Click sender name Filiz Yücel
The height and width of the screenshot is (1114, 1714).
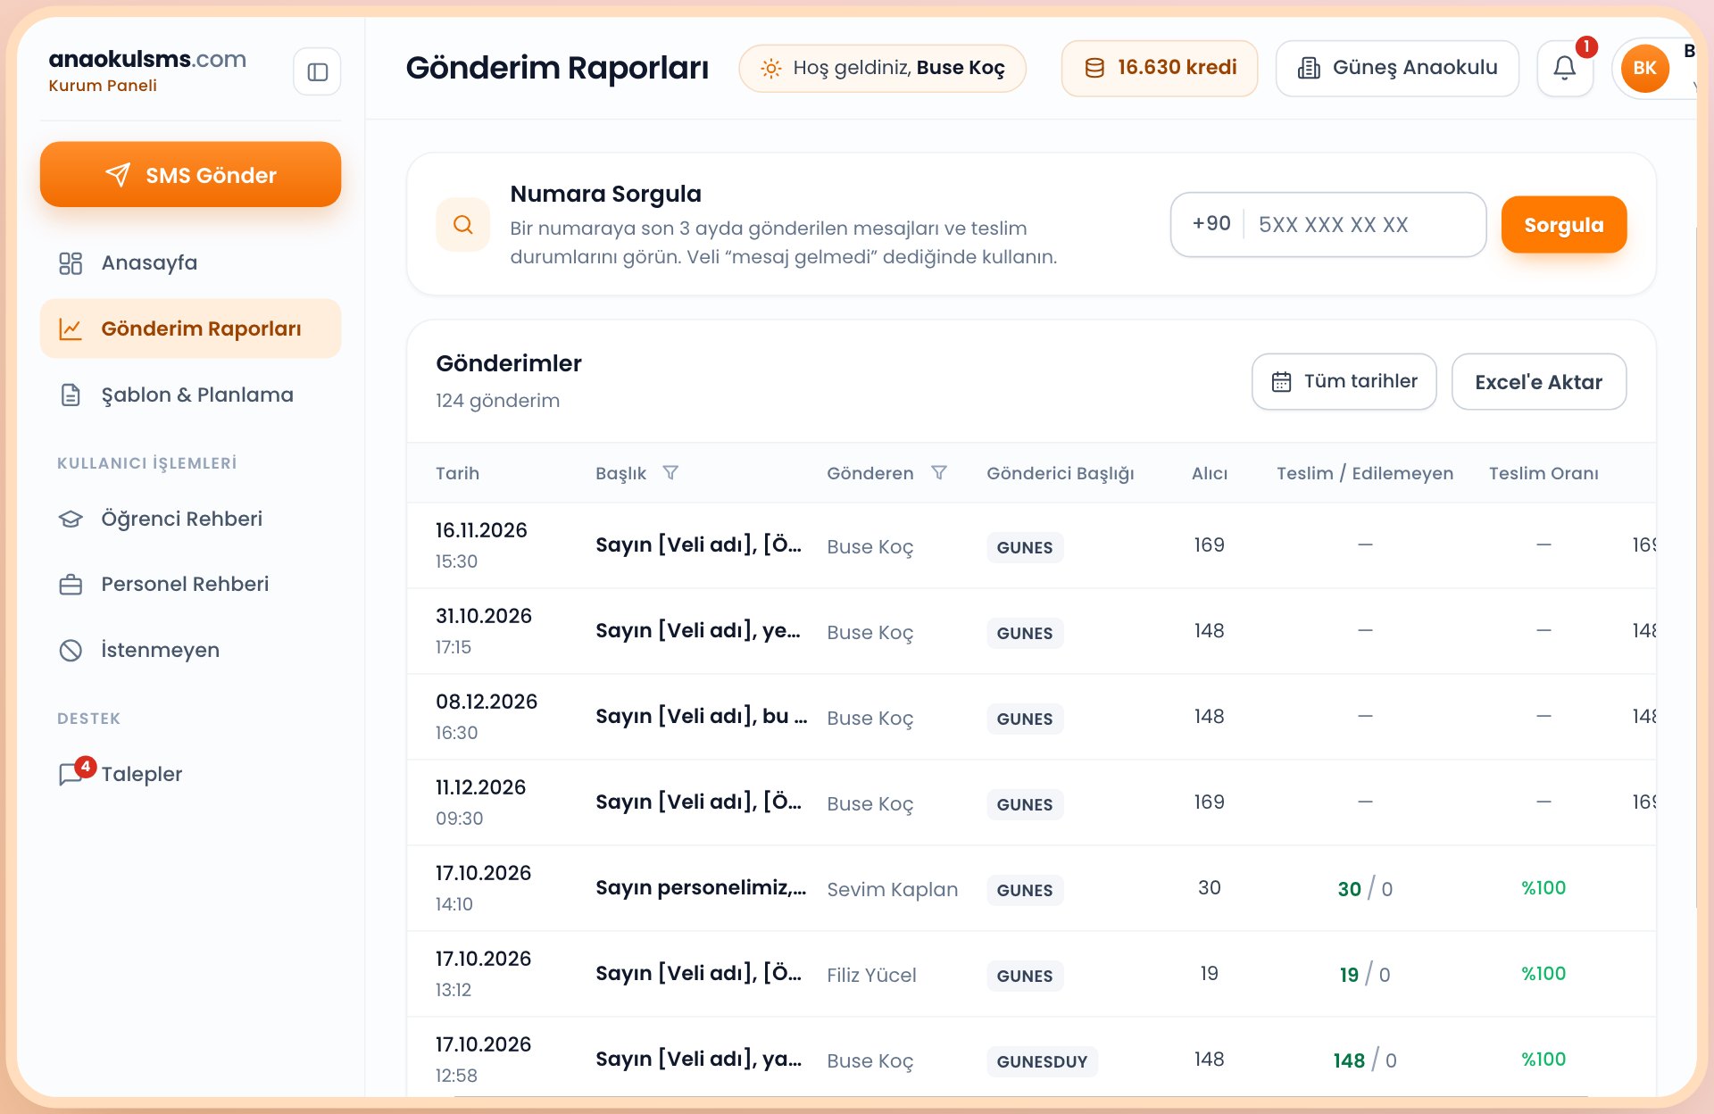[871, 975]
